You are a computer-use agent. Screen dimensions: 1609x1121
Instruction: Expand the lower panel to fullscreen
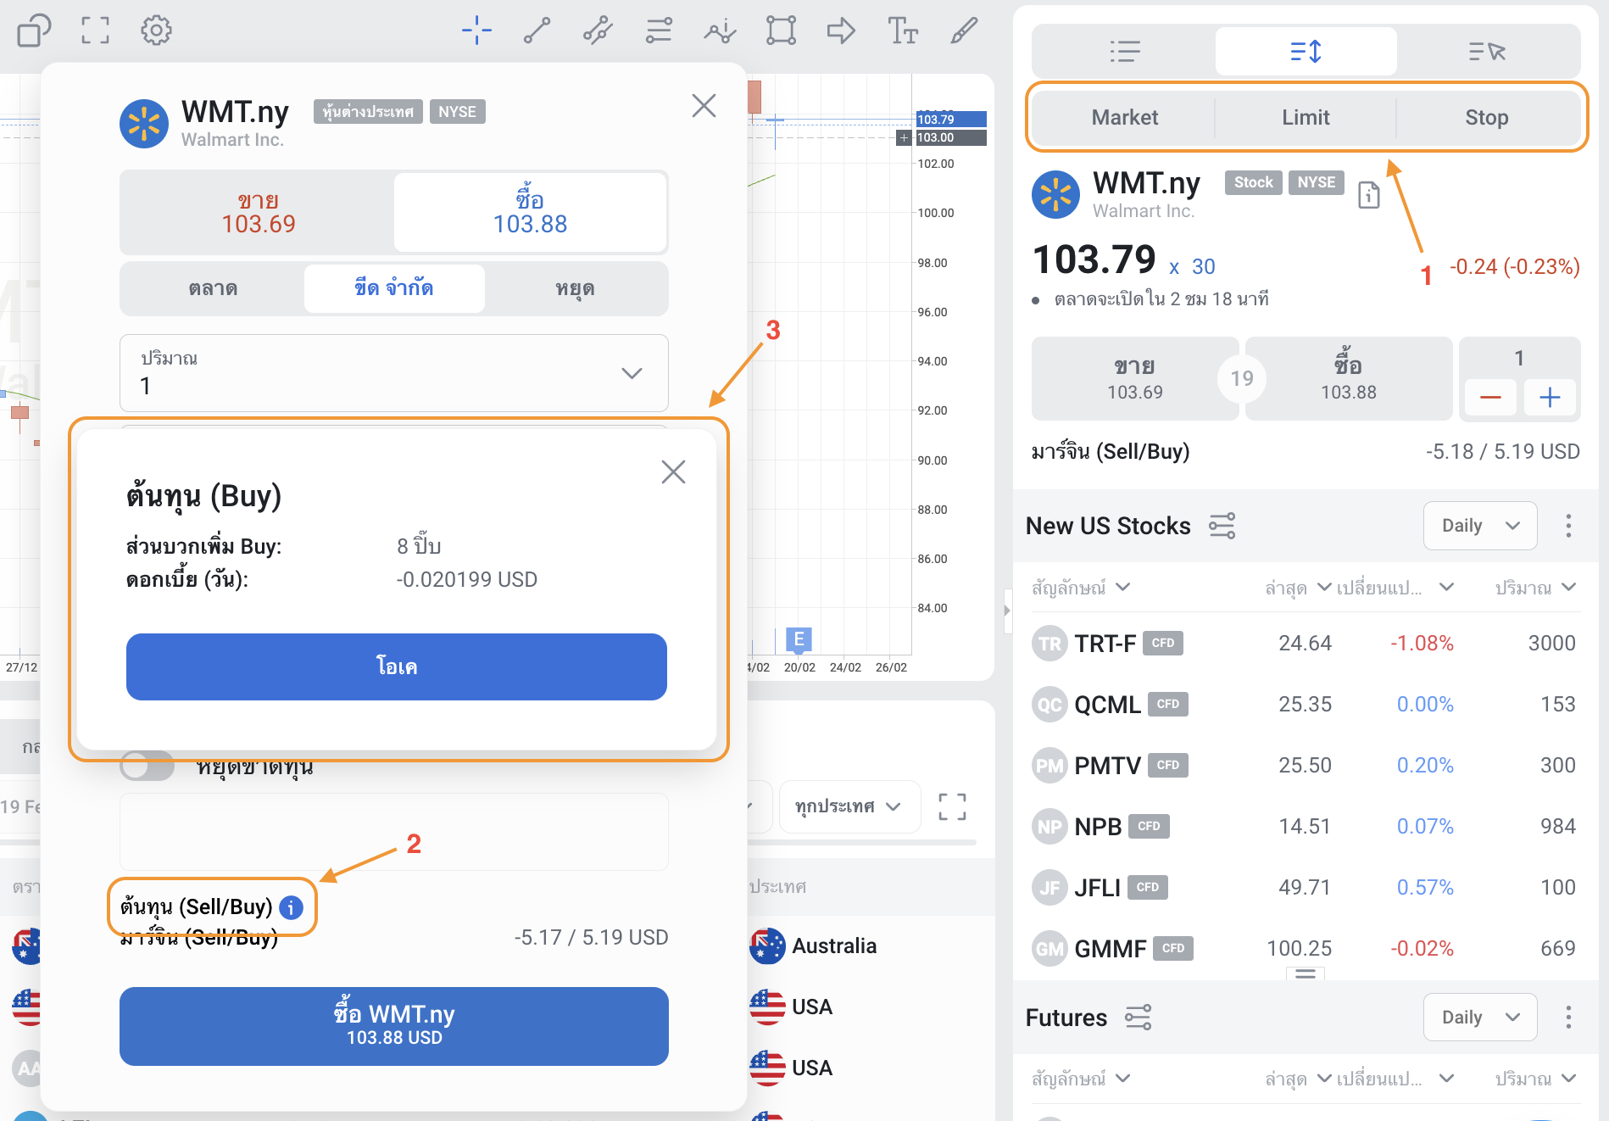[952, 806]
